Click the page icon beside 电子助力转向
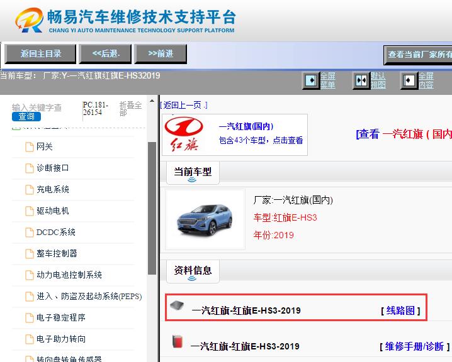 30,339
